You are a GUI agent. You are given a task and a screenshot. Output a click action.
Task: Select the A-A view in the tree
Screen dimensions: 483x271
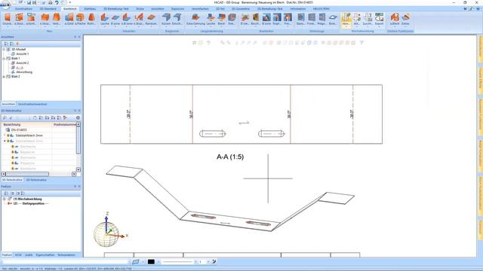tap(20, 68)
